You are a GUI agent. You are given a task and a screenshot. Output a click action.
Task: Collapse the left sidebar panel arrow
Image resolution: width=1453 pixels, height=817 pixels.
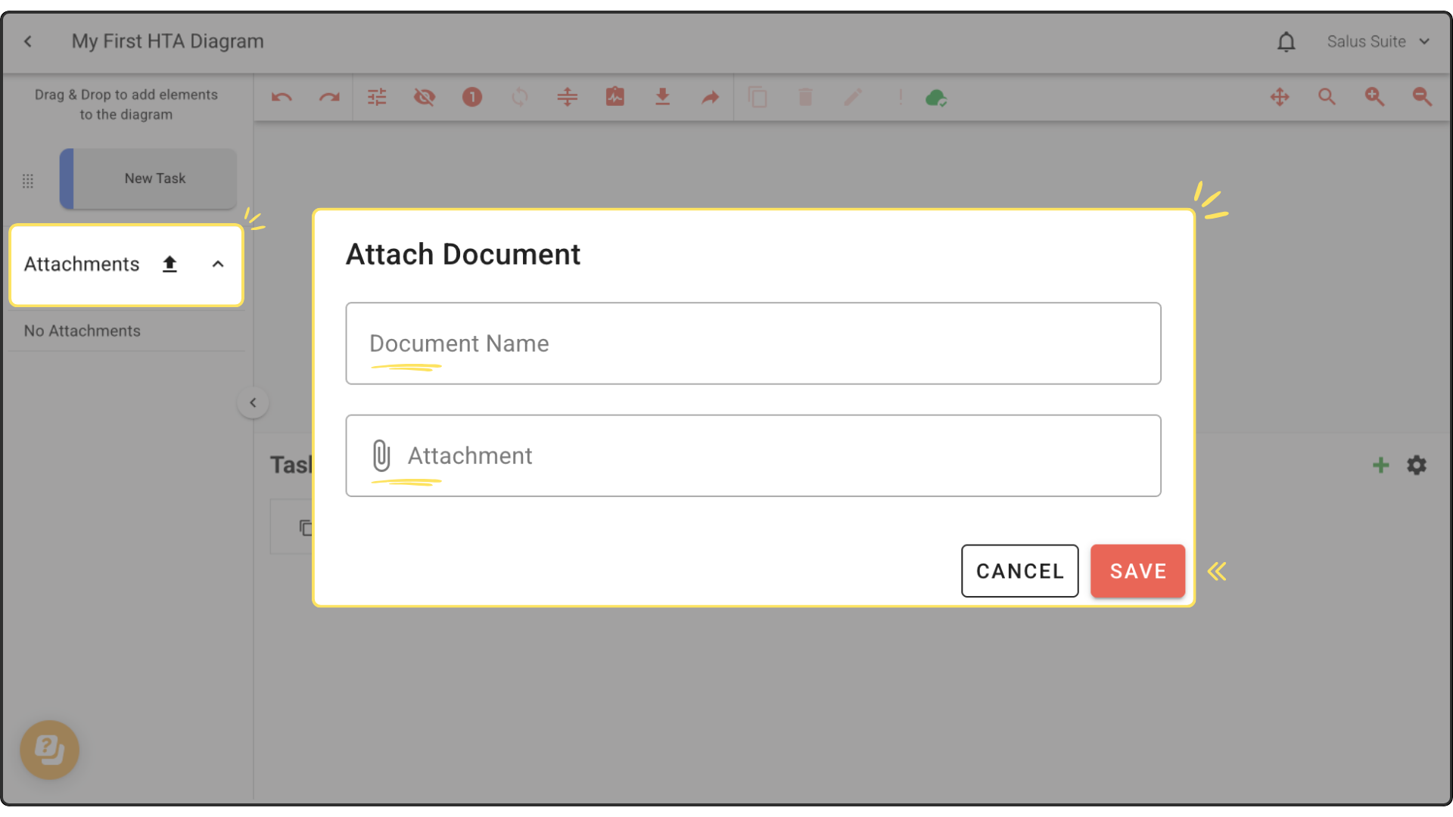(253, 402)
